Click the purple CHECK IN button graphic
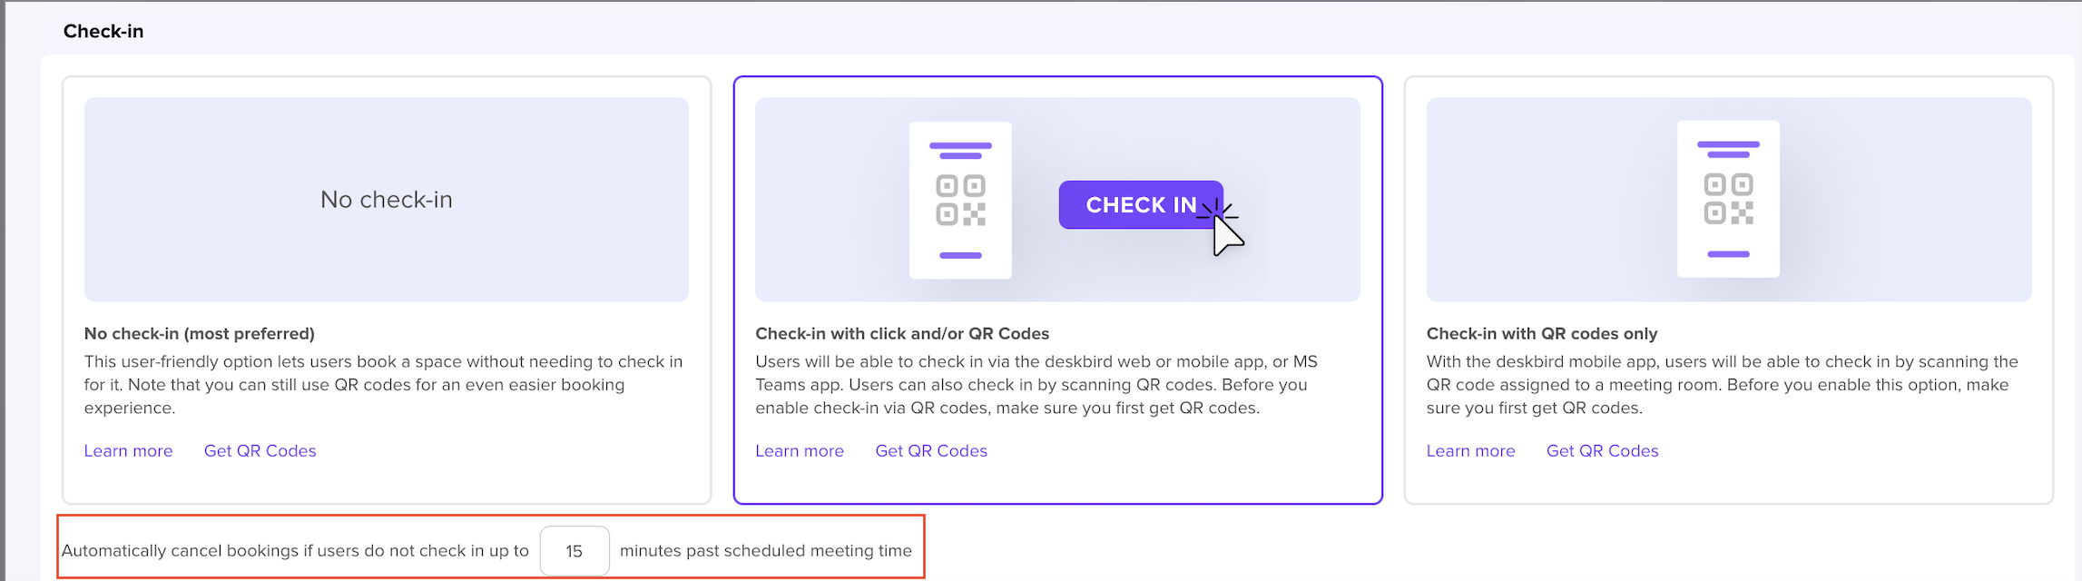2082x581 pixels. (x=1140, y=205)
